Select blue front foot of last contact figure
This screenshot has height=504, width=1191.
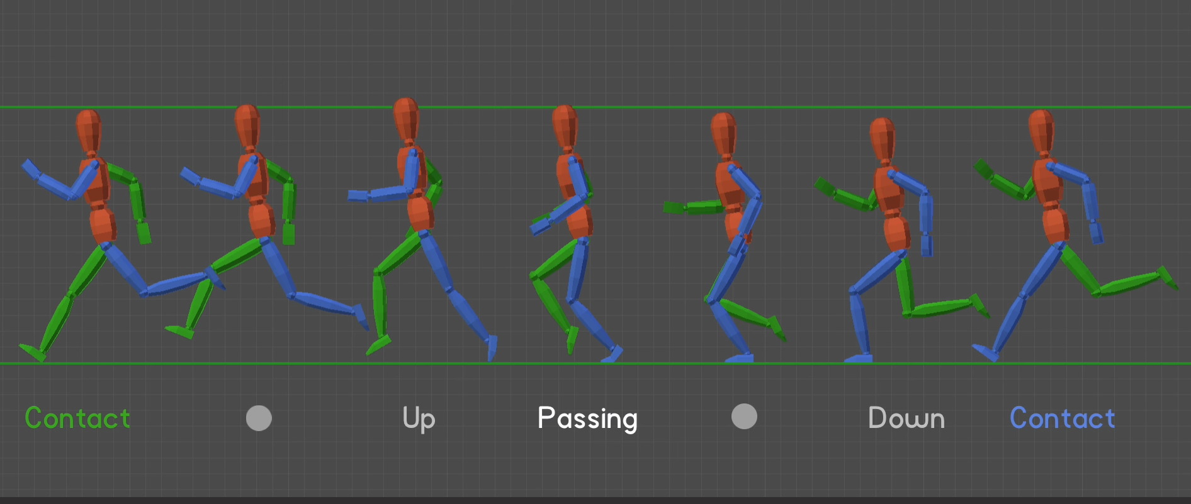985,352
